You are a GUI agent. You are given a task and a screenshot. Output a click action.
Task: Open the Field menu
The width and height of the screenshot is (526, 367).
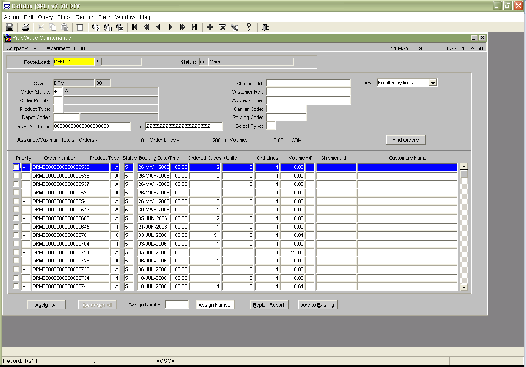click(x=104, y=17)
